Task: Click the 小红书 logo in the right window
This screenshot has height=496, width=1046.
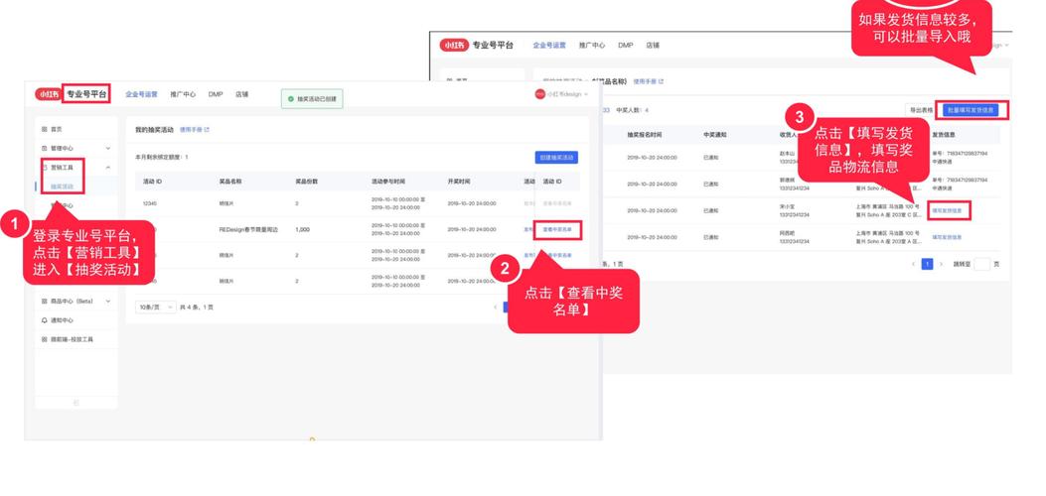Action: (x=454, y=46)
